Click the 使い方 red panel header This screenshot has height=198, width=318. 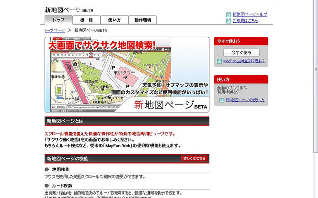(x=241, y=79)
